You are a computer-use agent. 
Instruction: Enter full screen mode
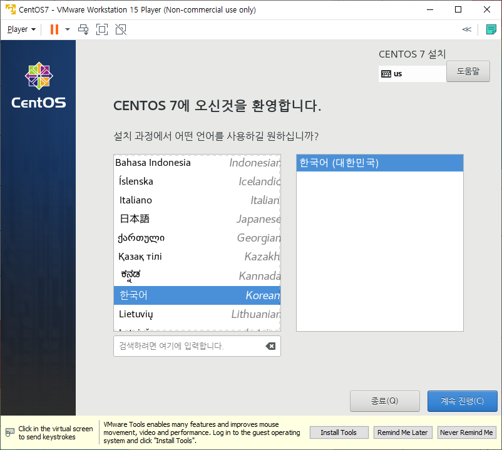click(x=102, y=29)
